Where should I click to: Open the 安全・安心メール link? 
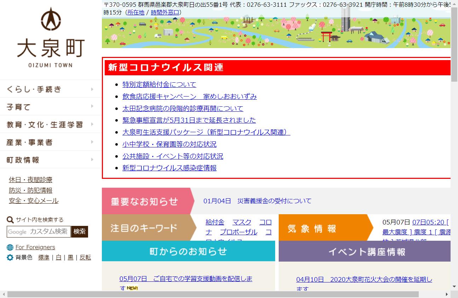tap(34, 201)
